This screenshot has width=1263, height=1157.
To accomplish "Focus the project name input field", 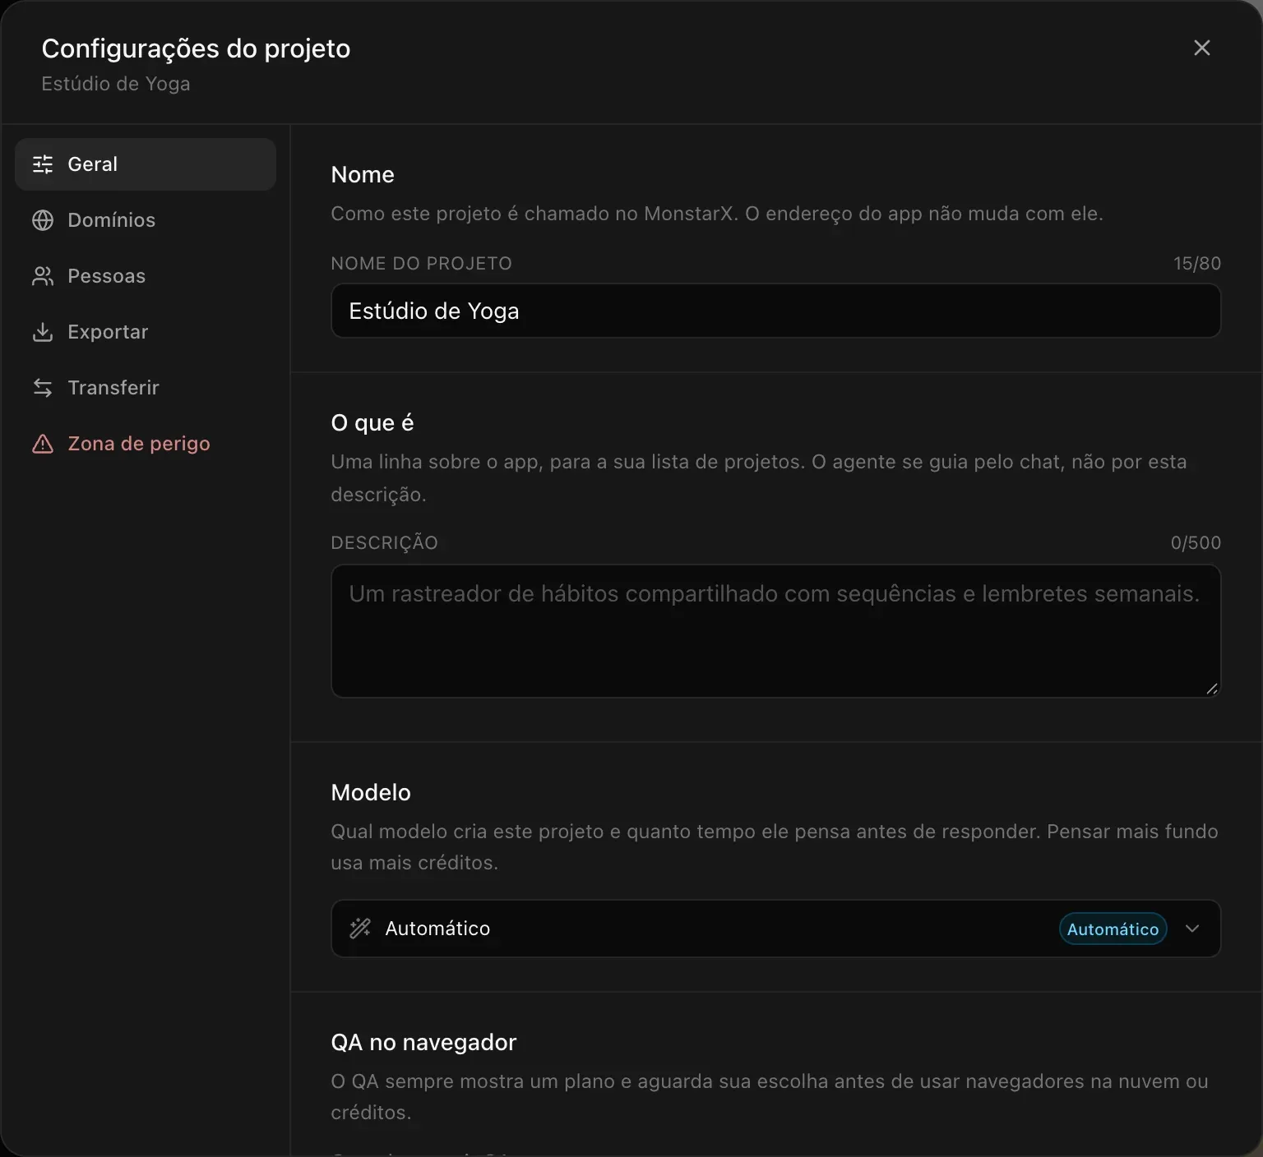I will 776,311.
